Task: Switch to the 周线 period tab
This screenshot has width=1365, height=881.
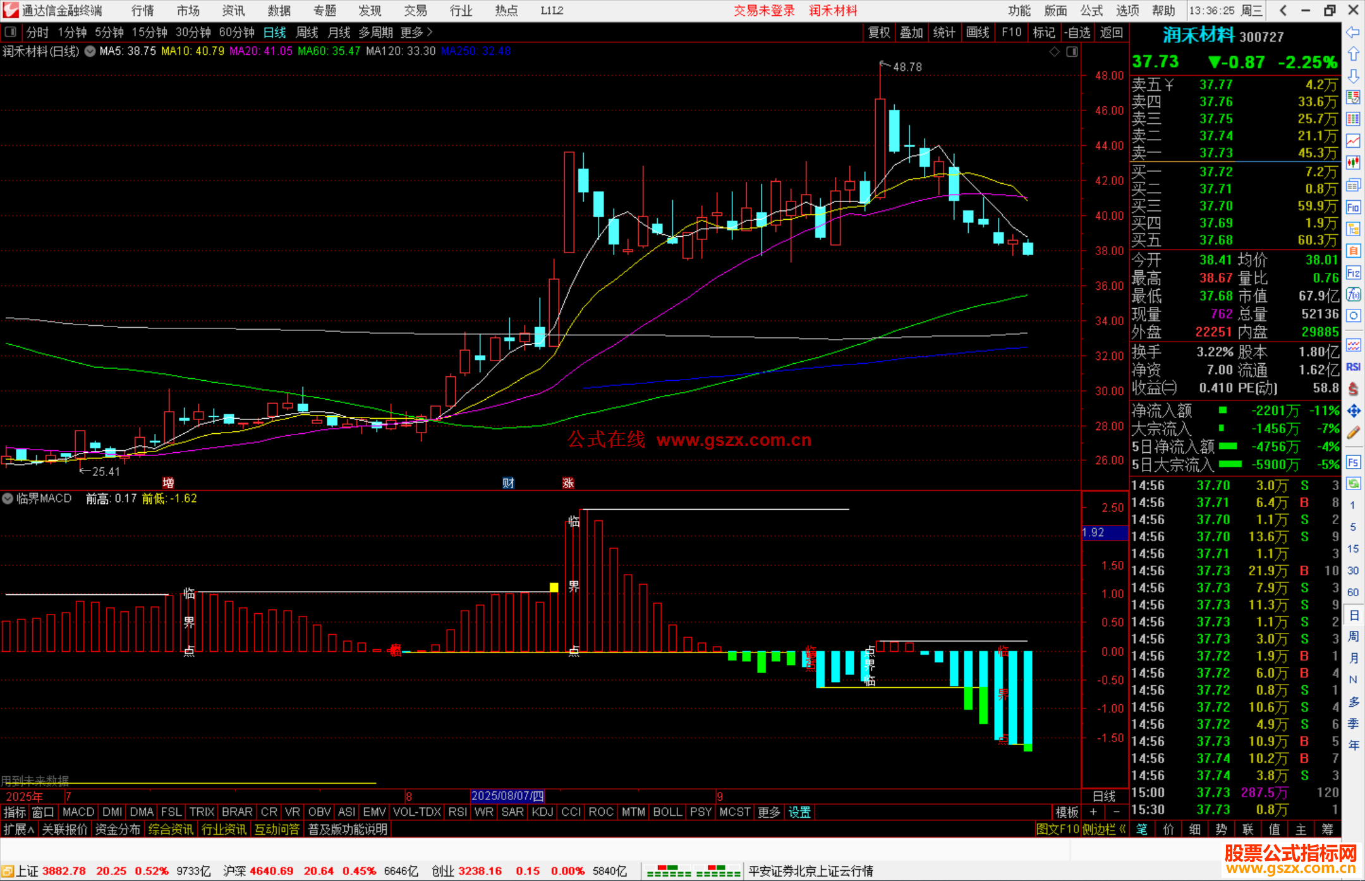Action: 307,32
